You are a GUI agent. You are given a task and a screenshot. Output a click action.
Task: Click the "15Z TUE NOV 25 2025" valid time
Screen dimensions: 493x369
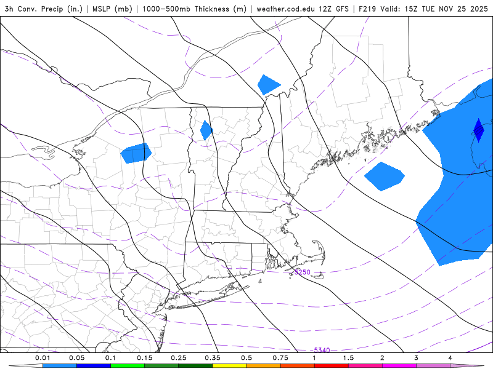point(446,9)
